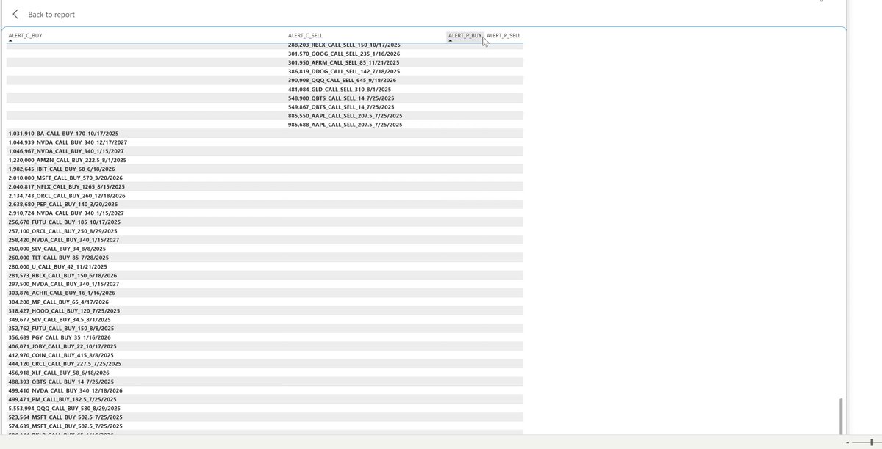Select row 499,410_NVDA_CALL_BUY_340_12/18/2026

pyautogui.click(x=265, y=390)
